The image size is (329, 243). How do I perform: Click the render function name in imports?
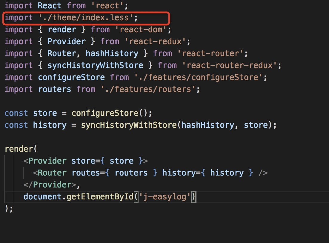pos(62,29)
